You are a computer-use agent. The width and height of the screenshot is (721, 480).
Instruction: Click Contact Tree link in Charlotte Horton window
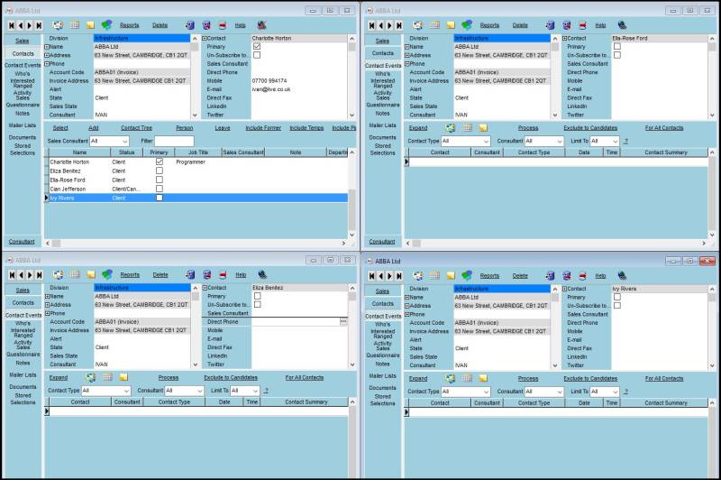tap(137, 127)
